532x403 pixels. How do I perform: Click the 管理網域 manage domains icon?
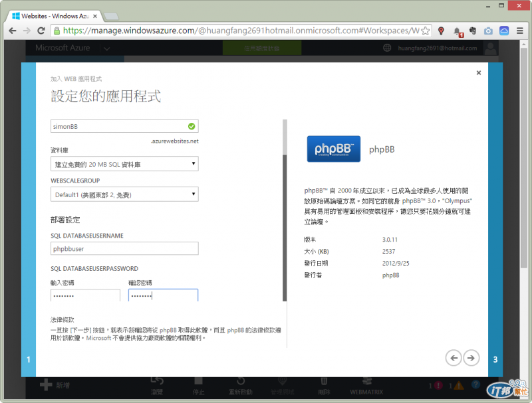tap(282, 381)
